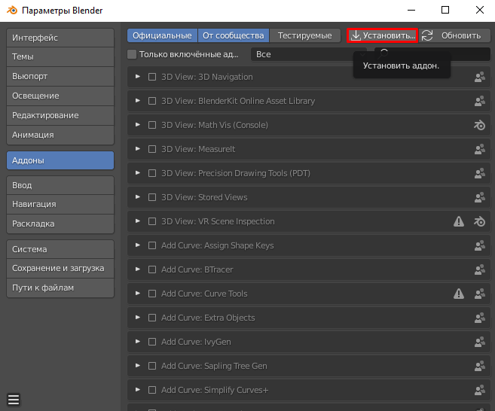495x411 pixels.
Task: Expand the VR Scene Inspection details
Action: 138,221
